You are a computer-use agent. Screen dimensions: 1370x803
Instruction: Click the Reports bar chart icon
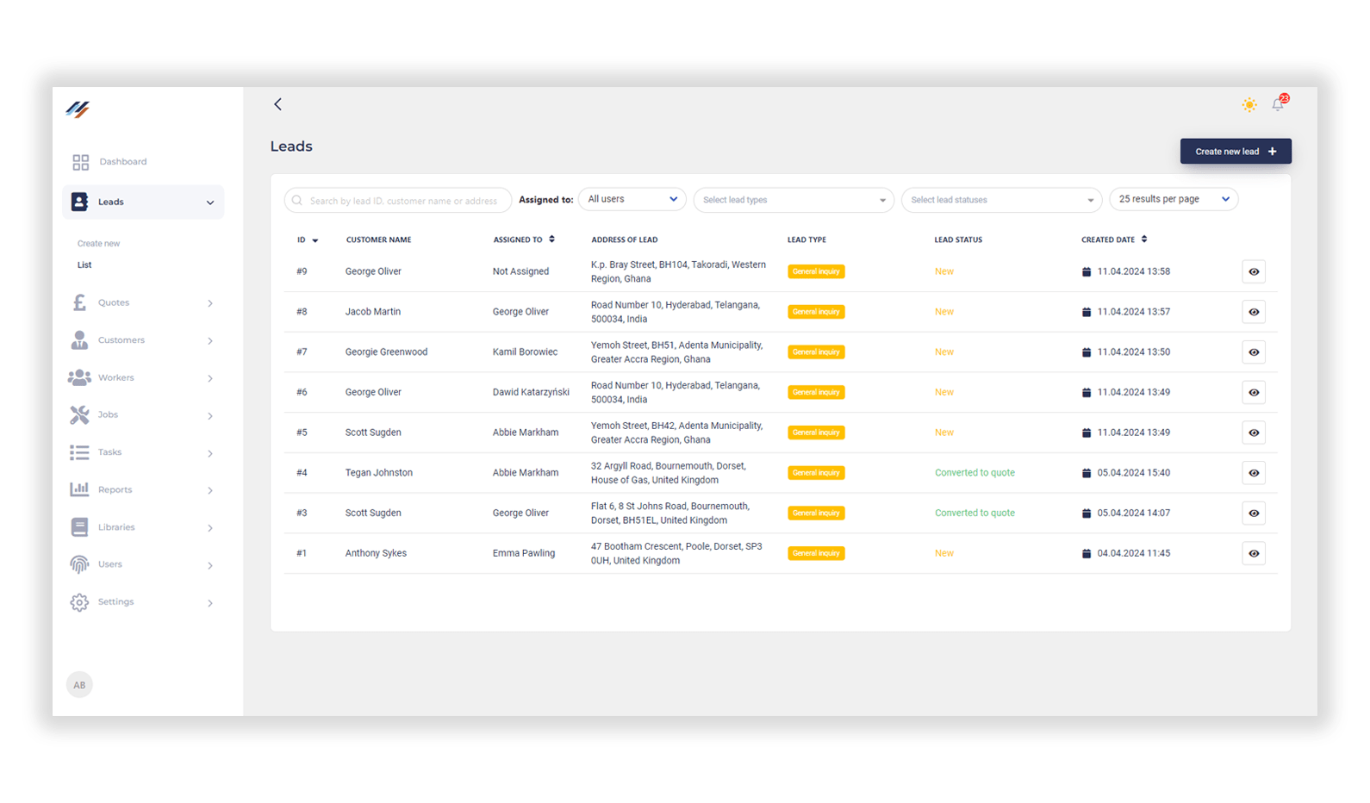(79, 489)
